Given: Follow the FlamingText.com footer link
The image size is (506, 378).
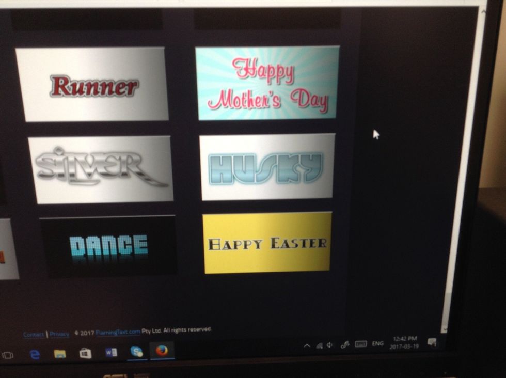Looking at the screenshot, I should 118,332.
